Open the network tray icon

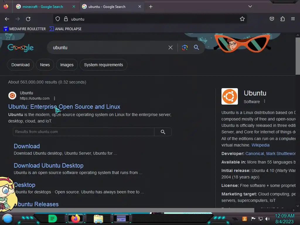tap(260, 219)
